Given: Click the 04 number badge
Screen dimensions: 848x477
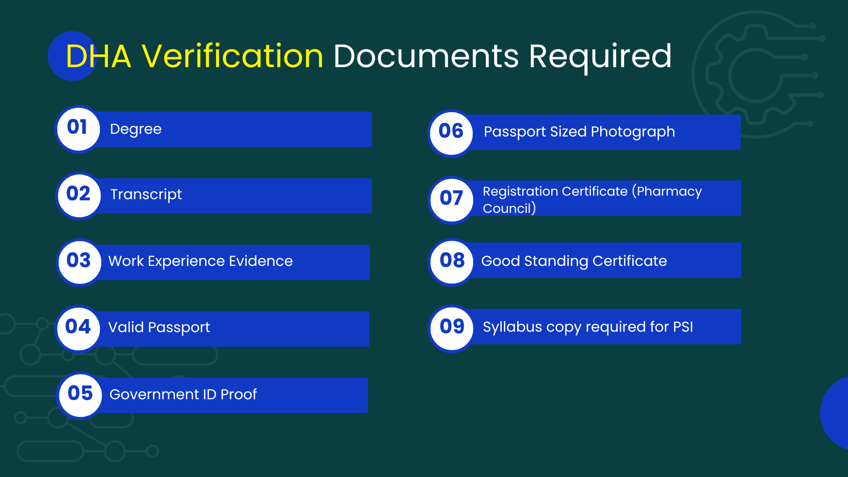Looking at the screenshot, I should [79, 329].
